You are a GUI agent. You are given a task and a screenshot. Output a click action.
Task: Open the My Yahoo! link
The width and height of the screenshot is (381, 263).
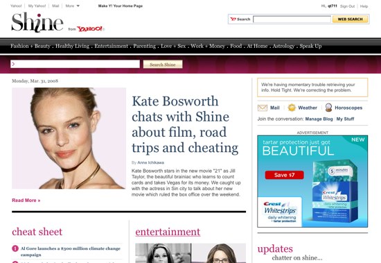tap(37, 6)
